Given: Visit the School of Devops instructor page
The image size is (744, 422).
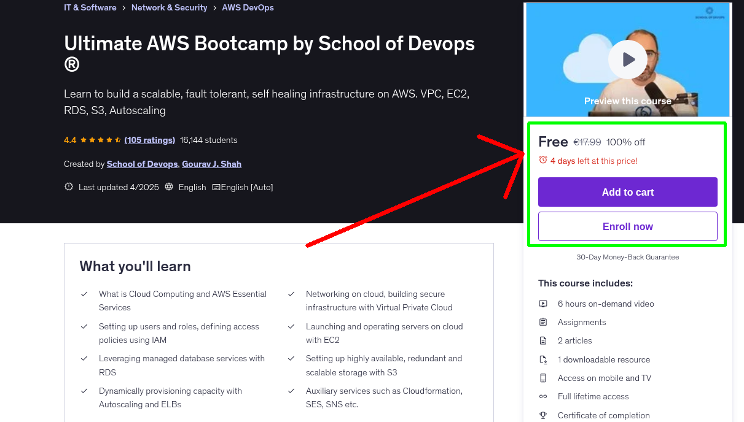Looking at the screenshot, I should (x=142, y=164).
